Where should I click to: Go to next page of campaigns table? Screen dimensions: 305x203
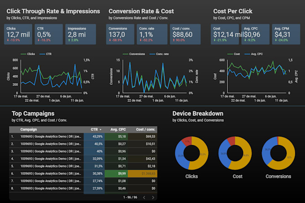tap(153, 197)
